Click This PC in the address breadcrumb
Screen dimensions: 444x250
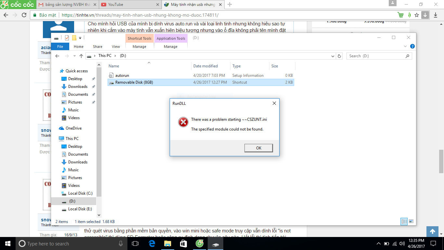click(x=105, y=56)
